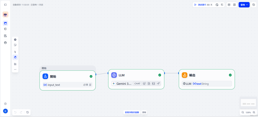Open environment variables ENV icon
Viewport: 258px width, 117px height.
point(229,5)
